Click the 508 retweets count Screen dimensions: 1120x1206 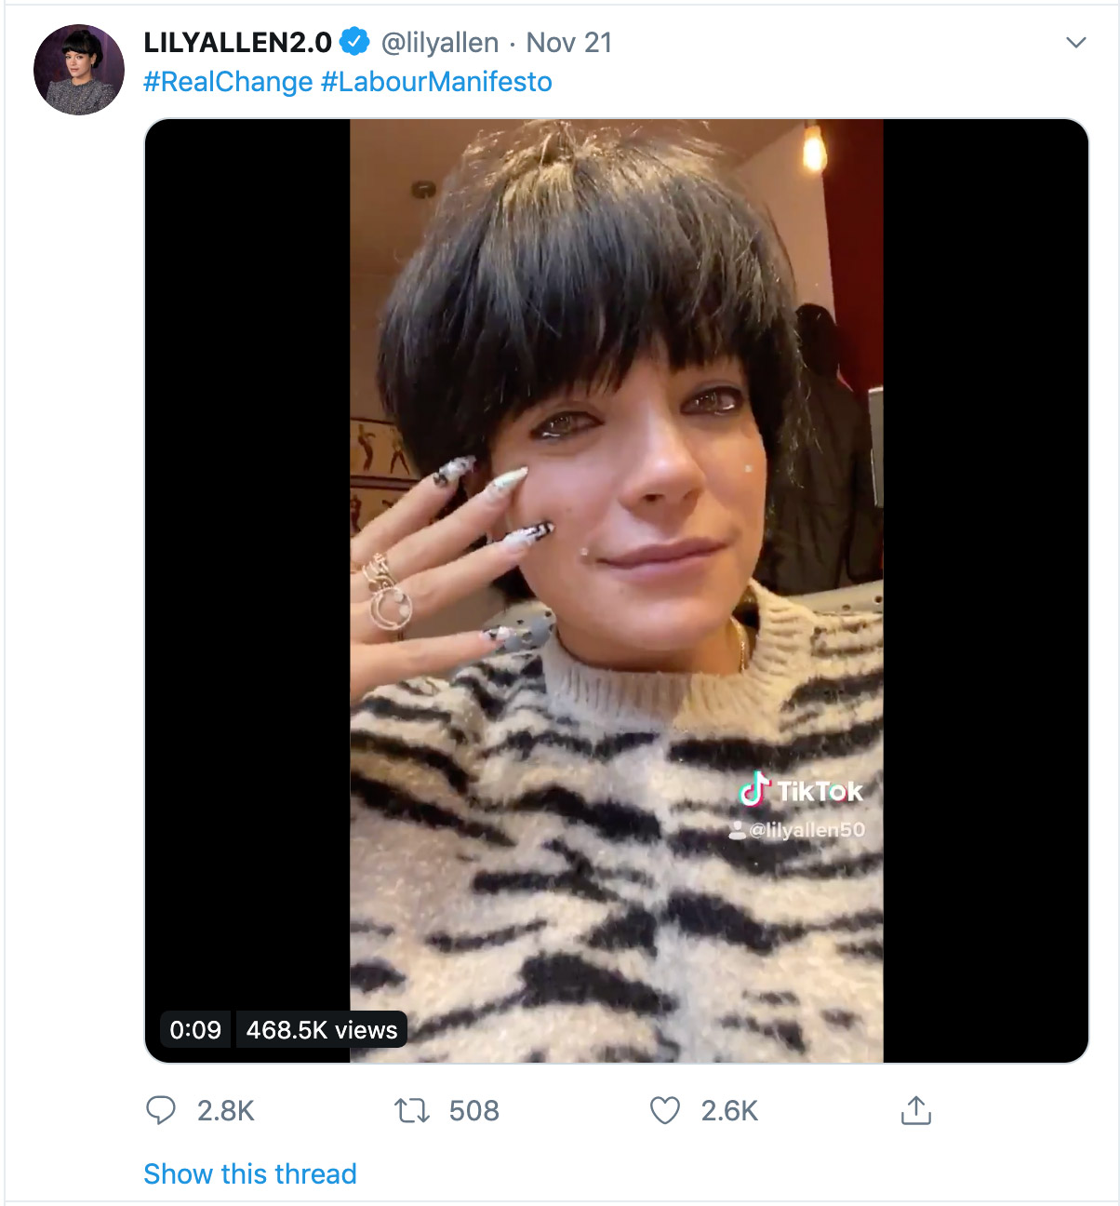pos(474,1110)
